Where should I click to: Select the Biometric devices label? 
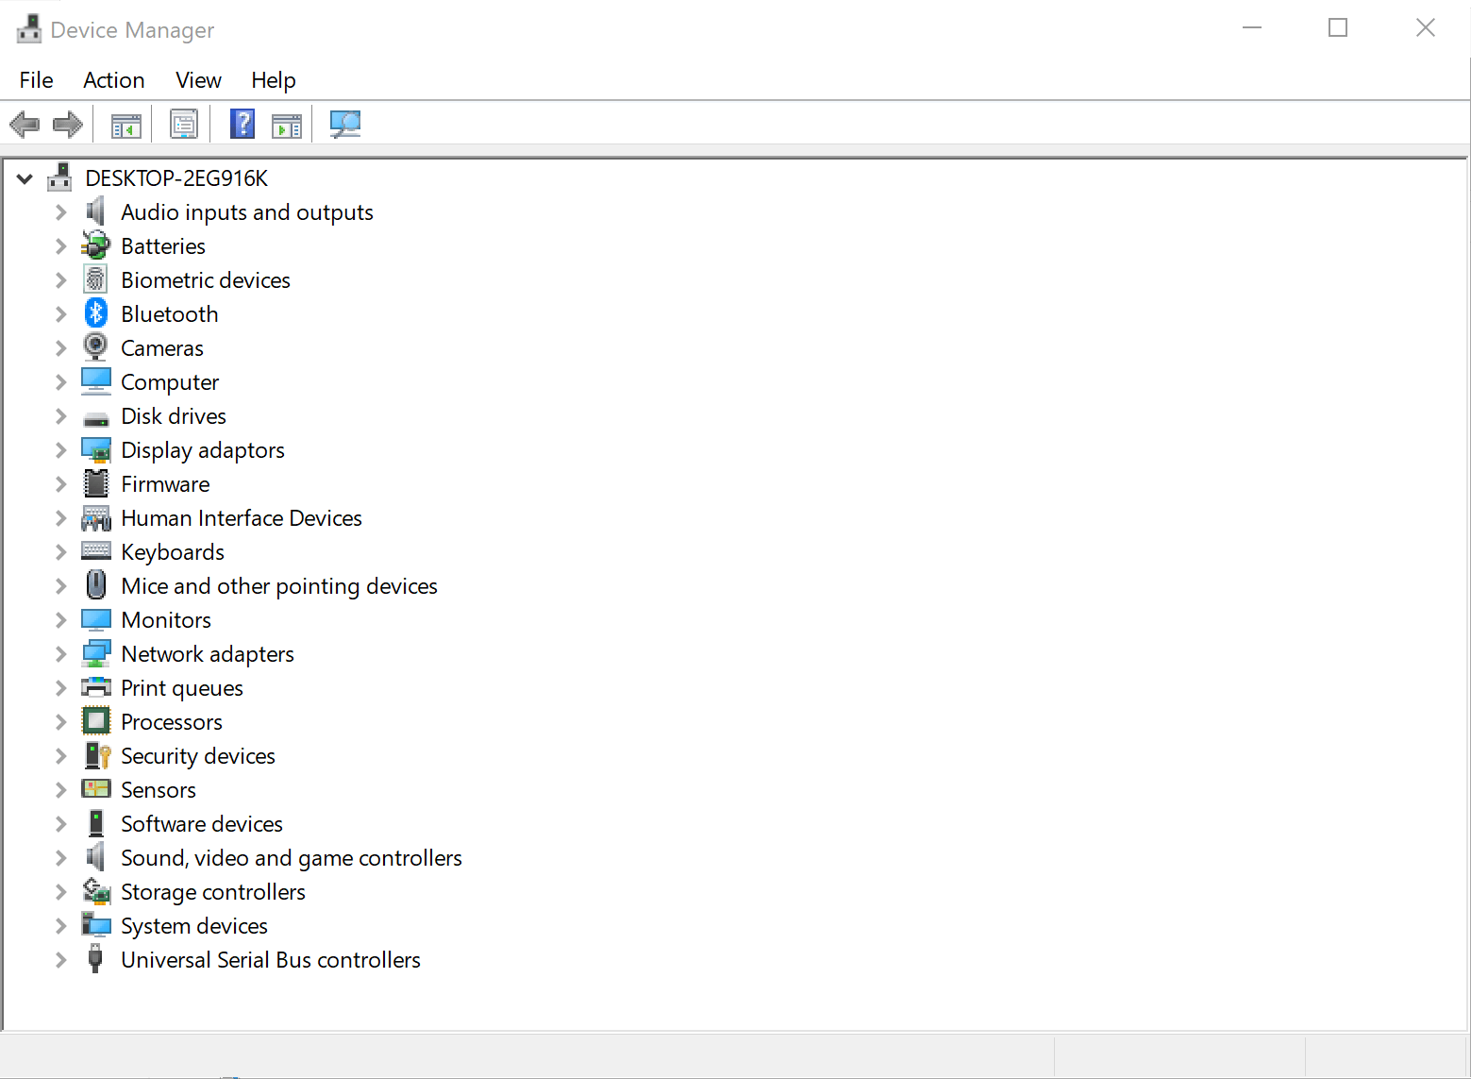coord(206,280)
